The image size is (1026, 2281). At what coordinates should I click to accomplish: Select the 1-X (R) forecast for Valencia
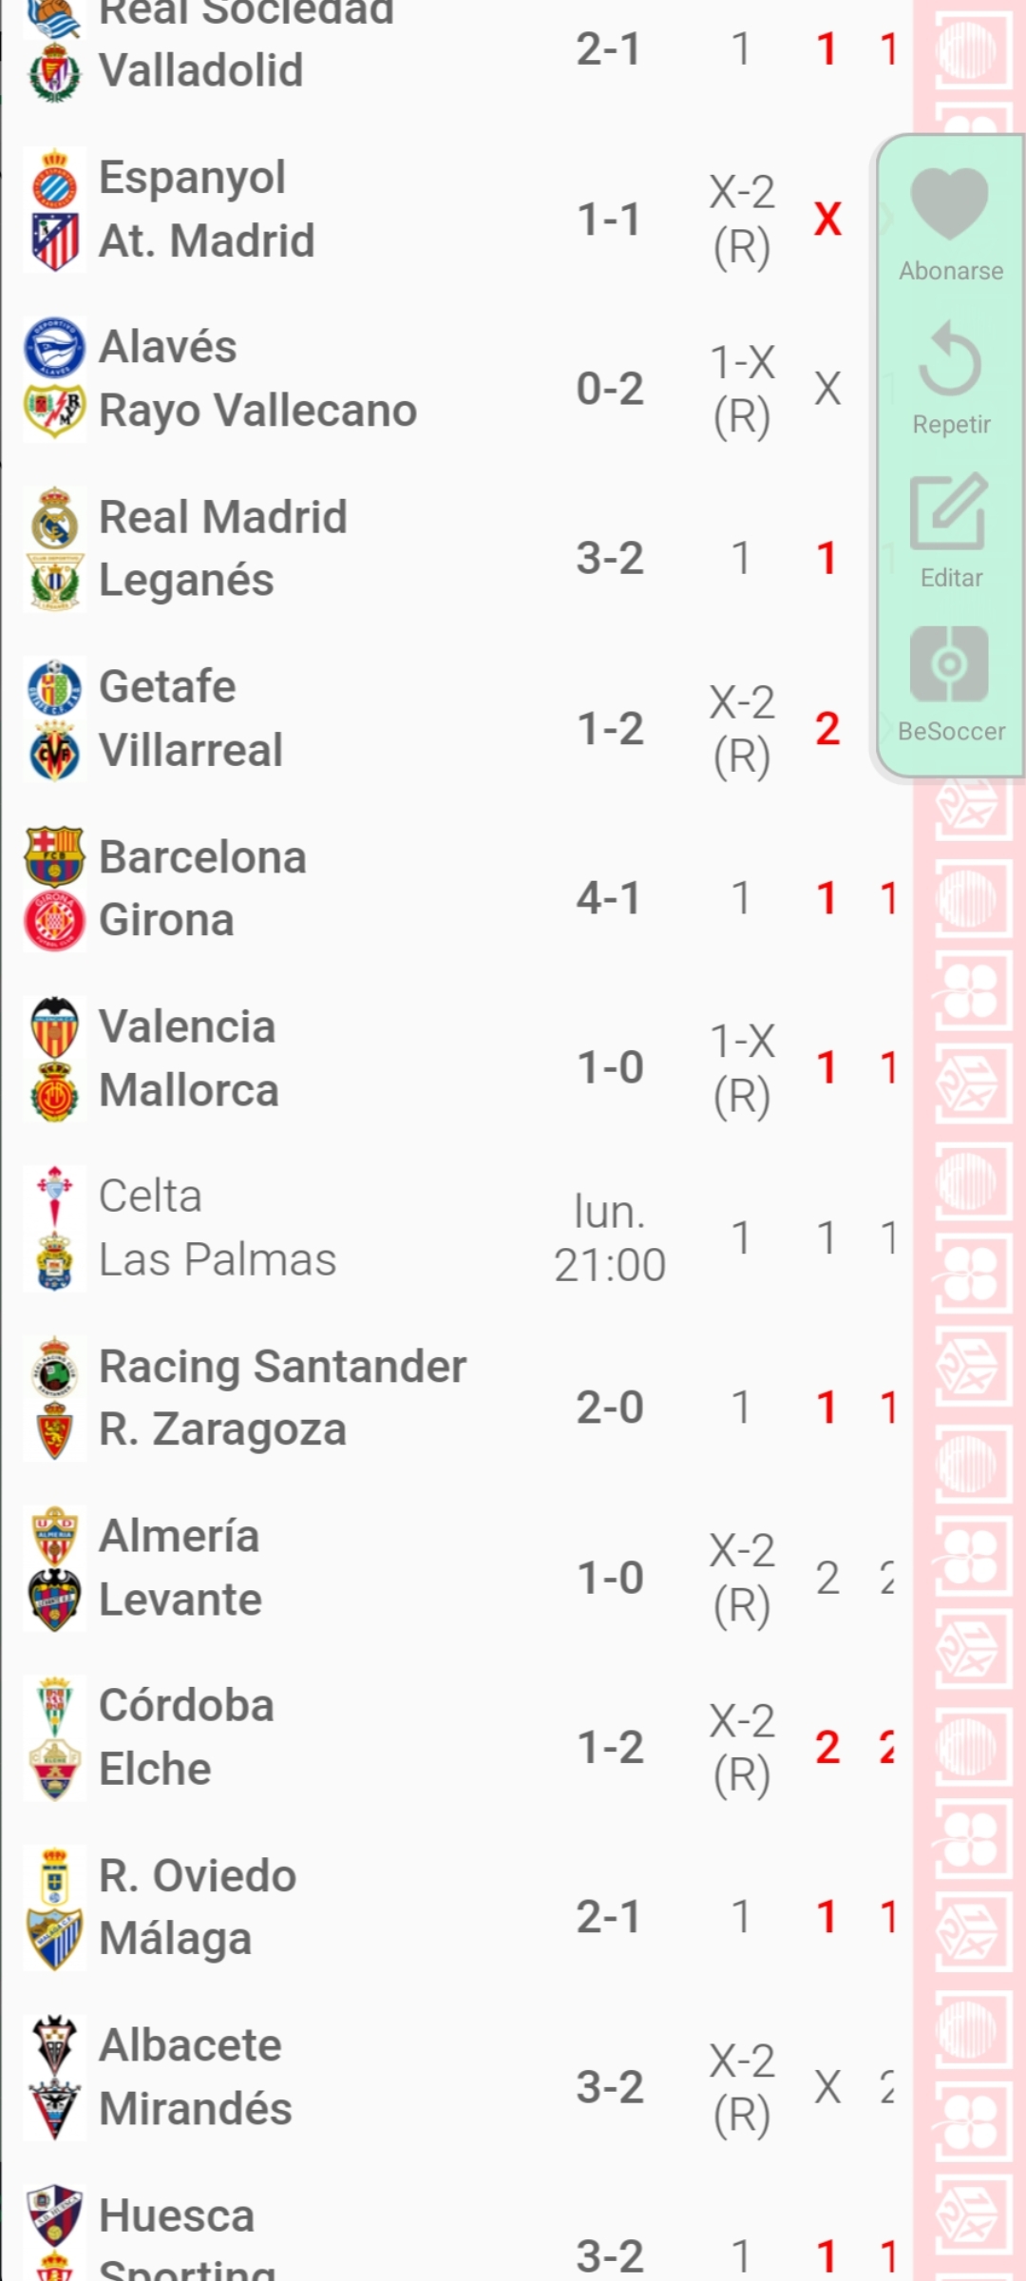(742, 1068)
